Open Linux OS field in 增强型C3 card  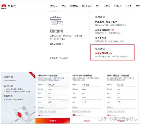click(x=126, y=89)
